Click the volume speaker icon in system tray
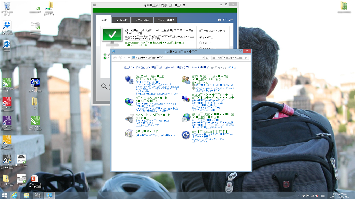This screenshot has height=199, width=355. coord(317,196)
